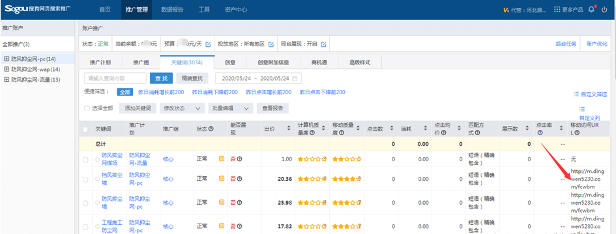This screenshot has width=616, height=234.
Task: Open the 后台任务 link
Action: click(x=566, y=44)
